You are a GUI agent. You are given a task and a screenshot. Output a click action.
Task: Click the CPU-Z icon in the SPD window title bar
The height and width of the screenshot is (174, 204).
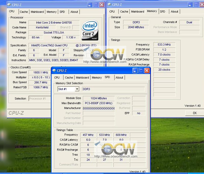pos(54,70)
